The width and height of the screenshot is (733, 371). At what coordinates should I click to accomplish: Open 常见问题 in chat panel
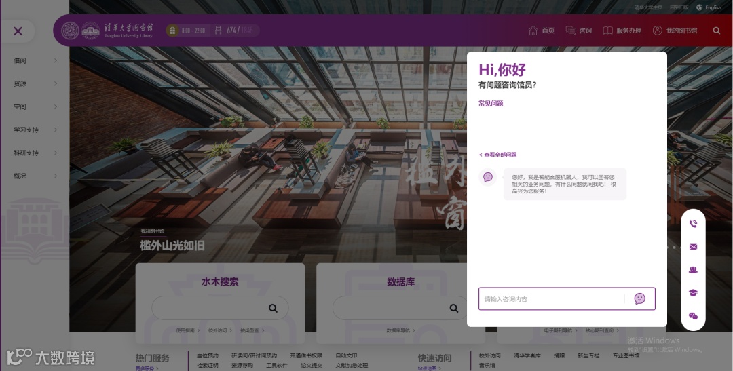(491, 103)
